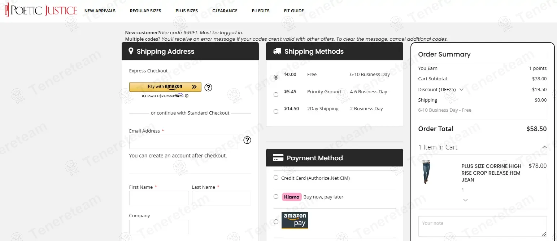Click the credit card icon in Payment Method
557x241 pixels.
(x=278, y=158)
